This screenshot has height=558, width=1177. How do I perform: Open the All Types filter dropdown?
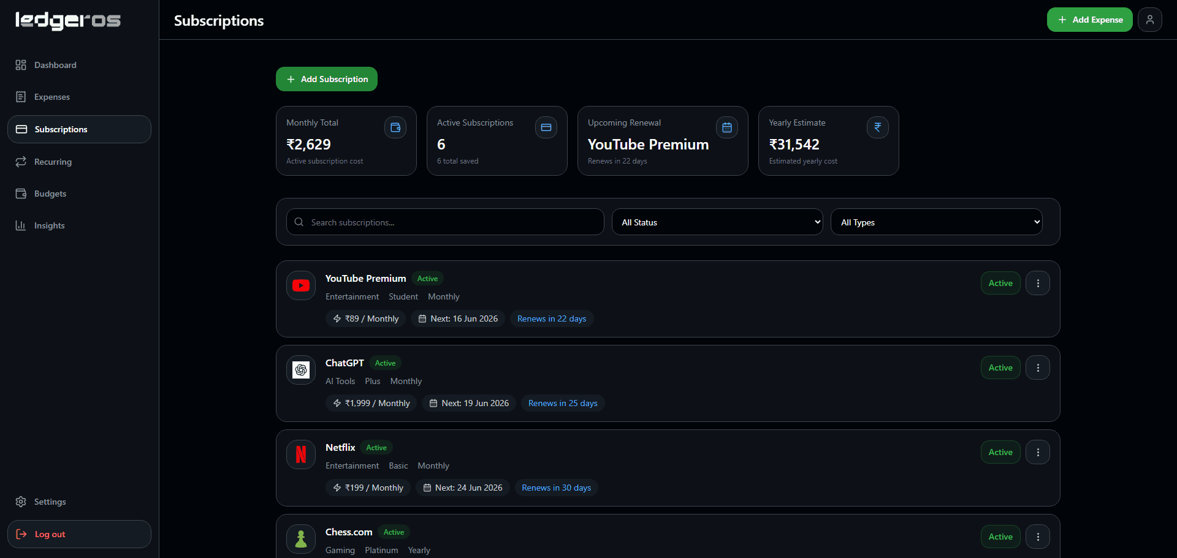pyautogui.click(x=937, y=222)
